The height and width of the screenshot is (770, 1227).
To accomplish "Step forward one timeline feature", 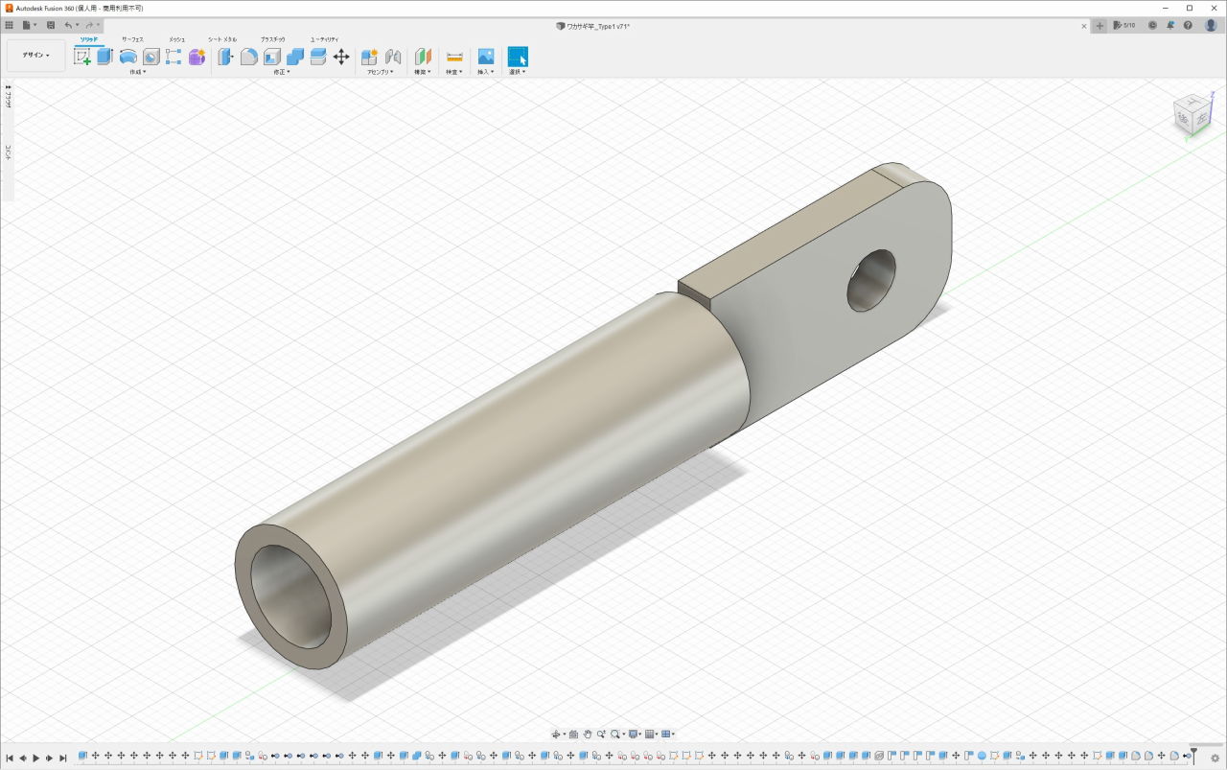I will coord(50,758).
